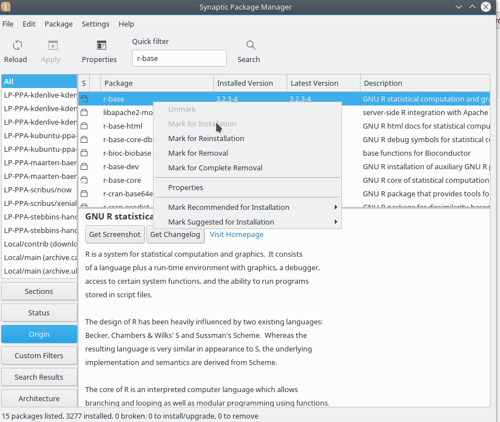Click the Get Screenshot button

point(115,234)
